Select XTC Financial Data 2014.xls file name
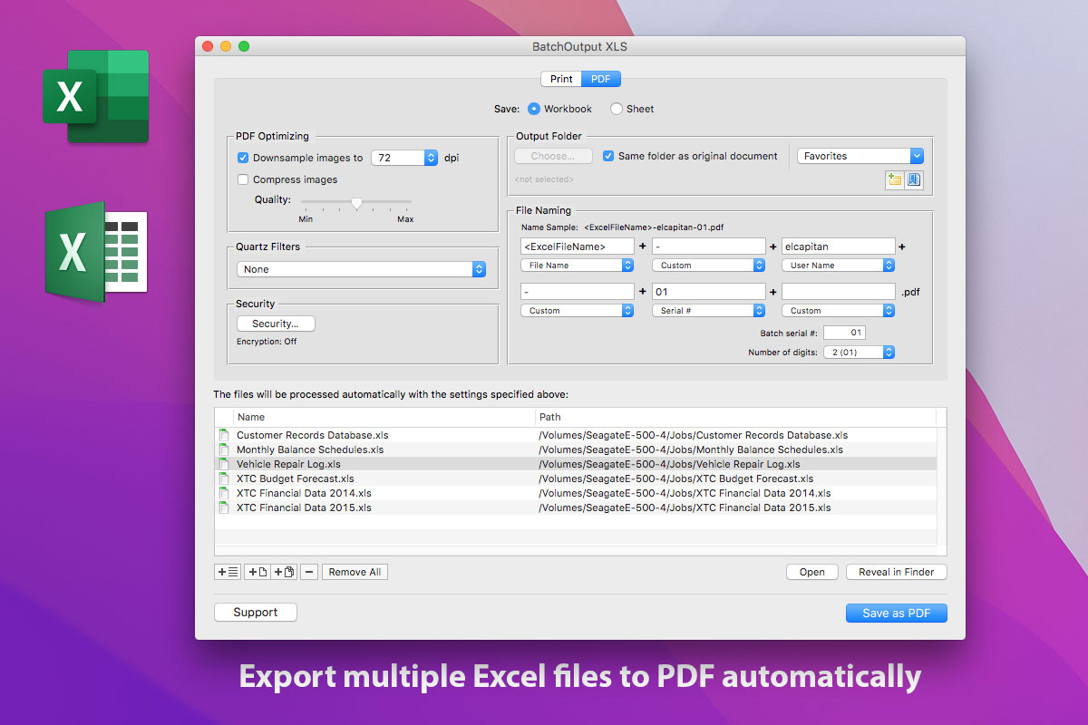Screen dimensions: 1088x725 point(304,493)
